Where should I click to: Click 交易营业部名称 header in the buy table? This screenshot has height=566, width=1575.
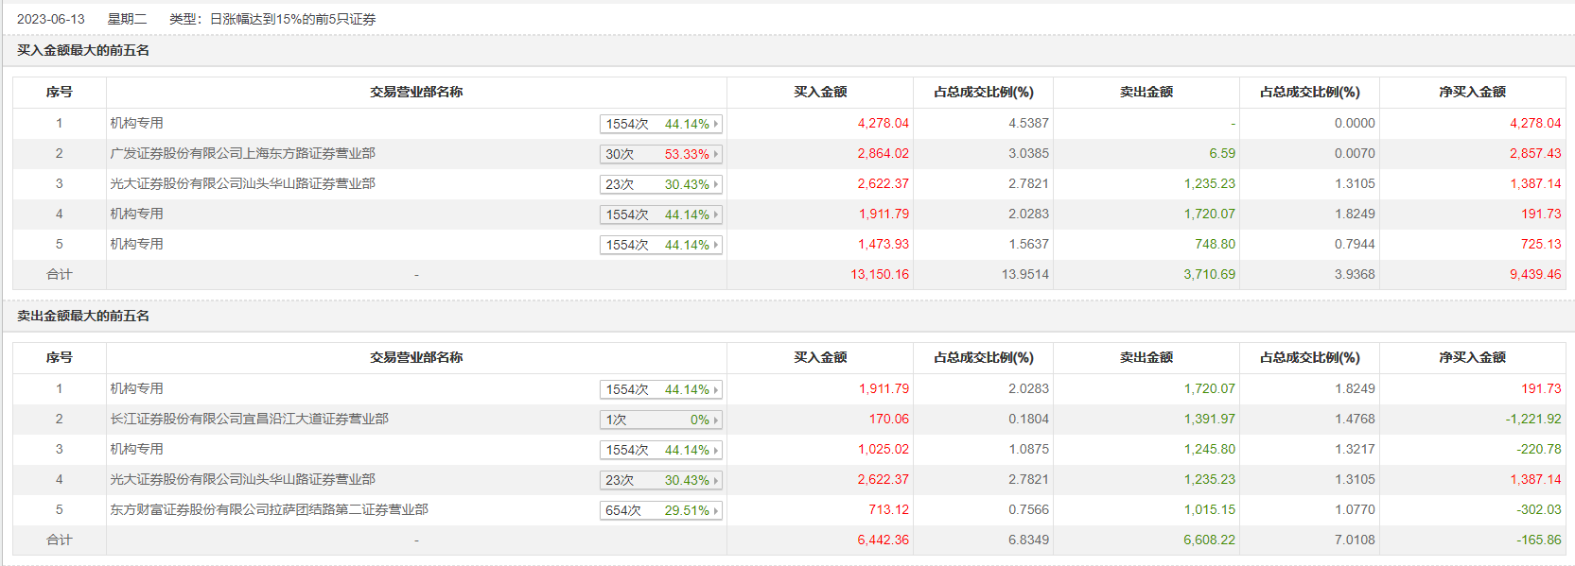(416, 92)
